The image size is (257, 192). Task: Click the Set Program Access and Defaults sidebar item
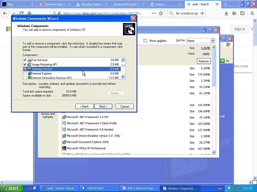click(48, 115)
